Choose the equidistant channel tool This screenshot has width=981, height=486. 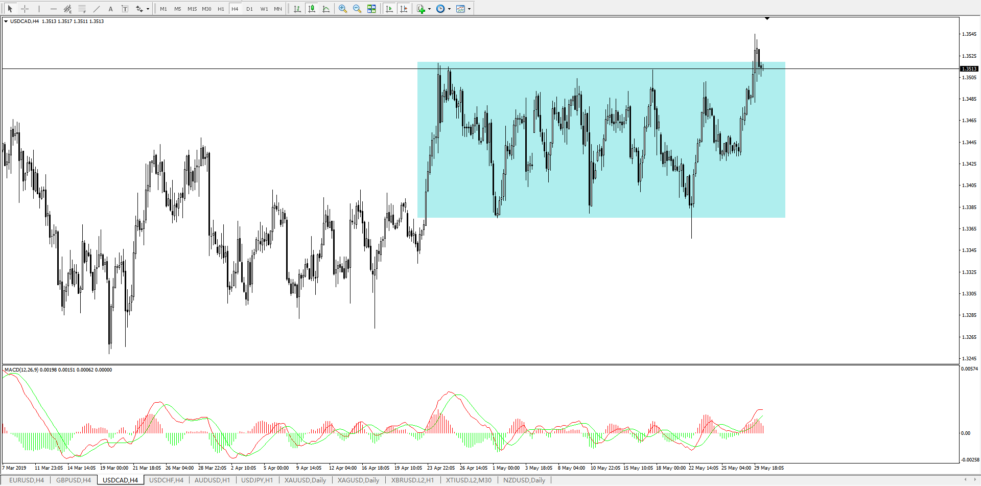point(67,9)
